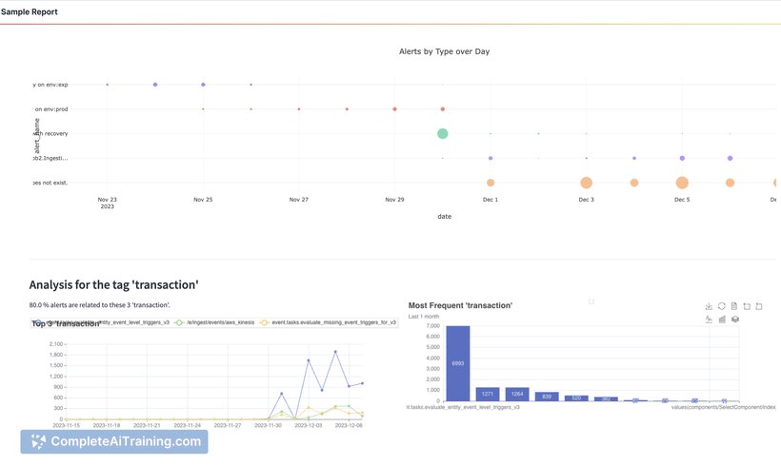Image resolution: width=781 pixels, height=466 pixels.
Task: Click the red env:prod bubble above Nov 29
Action: pos(394,109)
